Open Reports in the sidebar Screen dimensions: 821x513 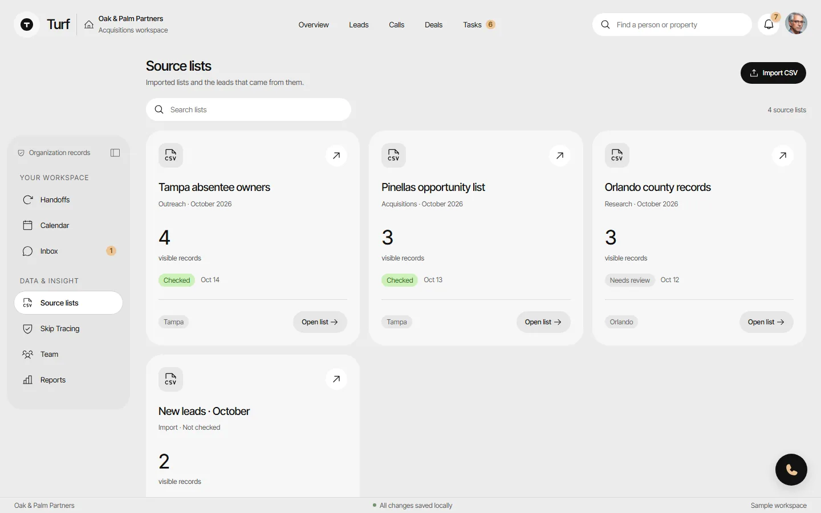[68, 380]
